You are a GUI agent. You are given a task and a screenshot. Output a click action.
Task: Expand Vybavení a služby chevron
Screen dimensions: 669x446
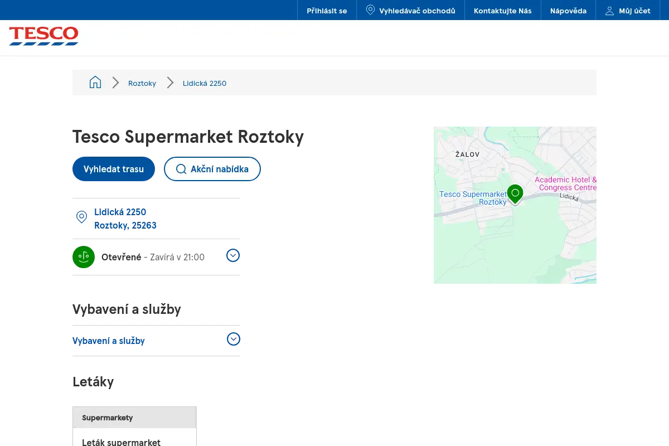(x=234, y=339)
